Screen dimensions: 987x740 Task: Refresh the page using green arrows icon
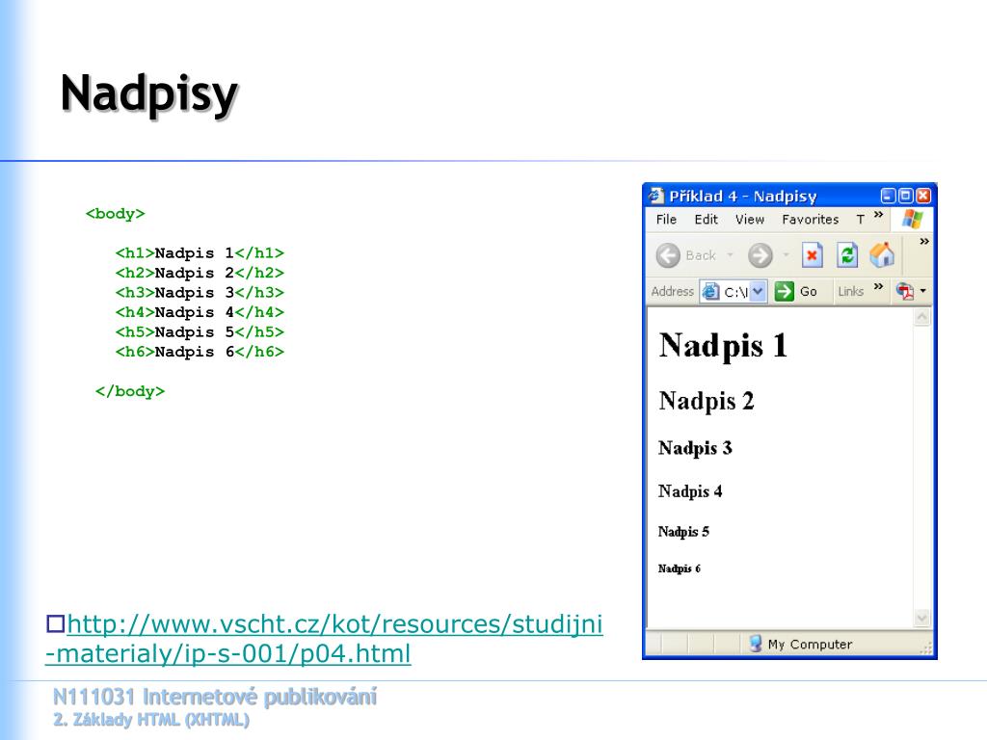(x=847, y=254)
